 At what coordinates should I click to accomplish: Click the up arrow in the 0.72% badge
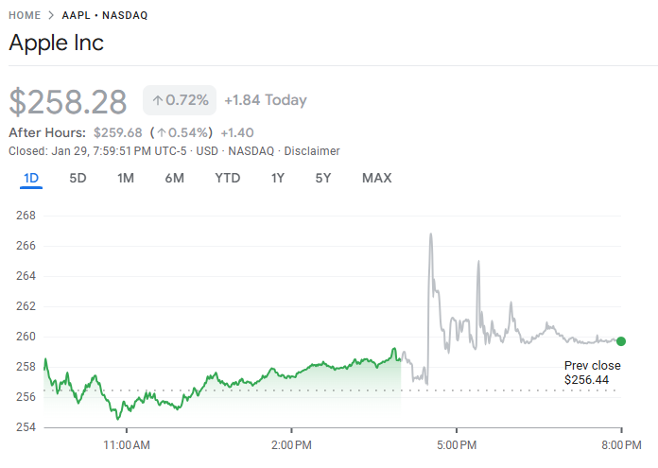point(158,100)
